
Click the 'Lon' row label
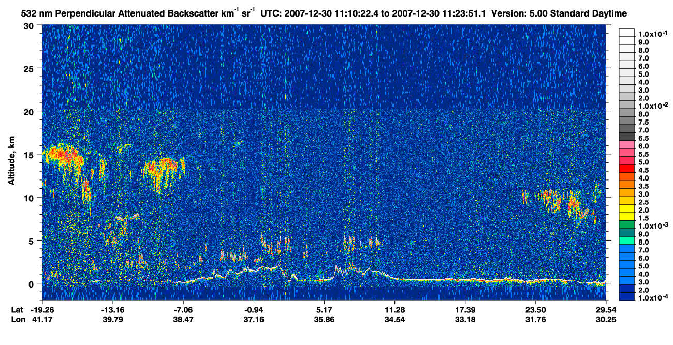17,319
